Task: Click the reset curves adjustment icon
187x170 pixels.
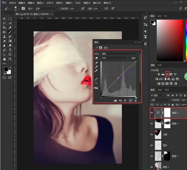Action: click(x=125, y=101)
